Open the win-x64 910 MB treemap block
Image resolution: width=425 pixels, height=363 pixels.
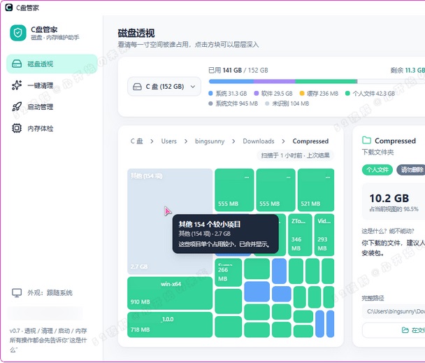click(170, 293)
